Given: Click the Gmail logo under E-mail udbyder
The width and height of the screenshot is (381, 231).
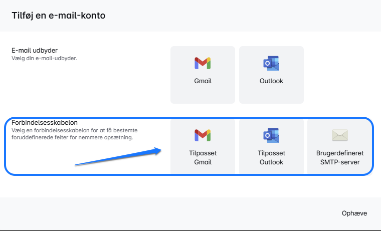Looking at the screenshot, I should pyautogui.click(x=203, y=63).
